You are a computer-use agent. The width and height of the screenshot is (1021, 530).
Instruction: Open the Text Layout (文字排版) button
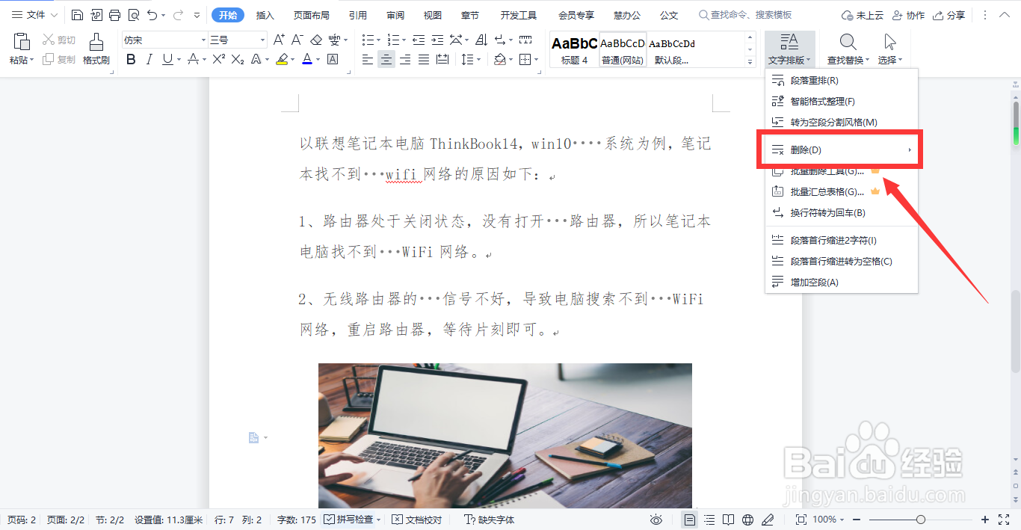click(x=789, y=49)
